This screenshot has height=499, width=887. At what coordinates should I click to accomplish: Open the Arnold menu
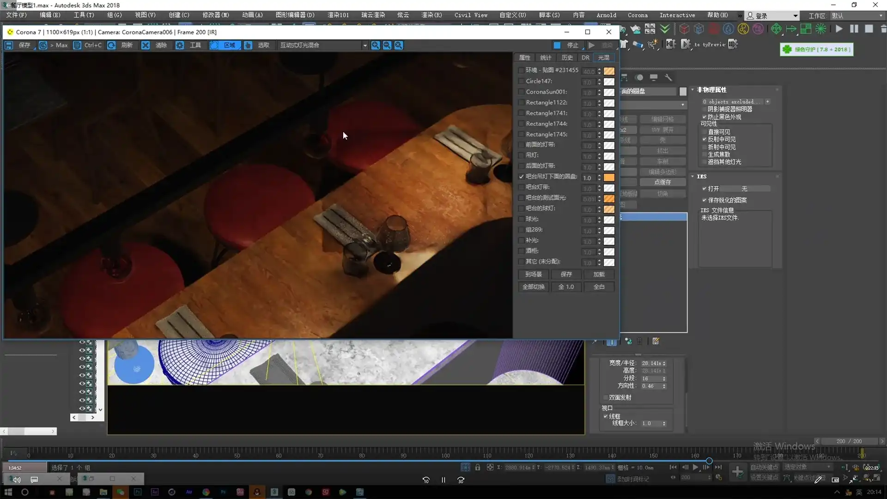click(x=606, y=15)
